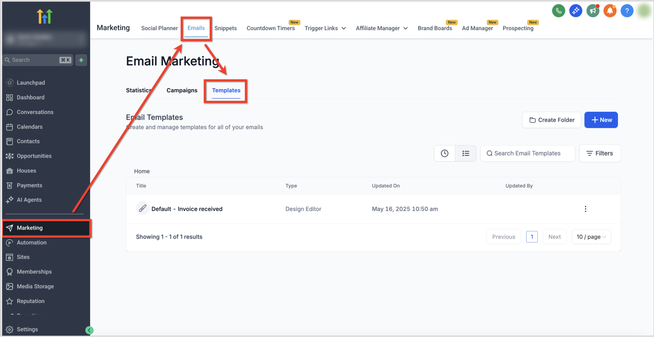Open the blue help question mark icon
Viewport: 654px width, 338px height.
click(627, 11)
